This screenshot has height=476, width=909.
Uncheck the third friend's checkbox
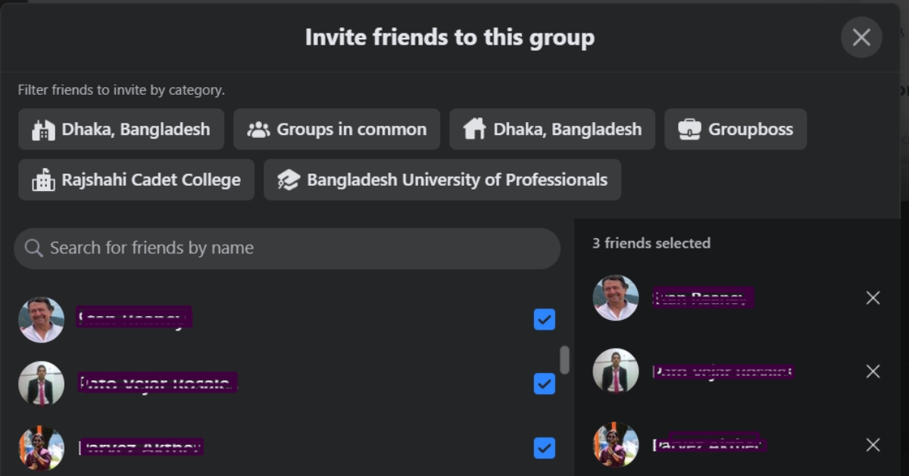click(x=544, y=448)
